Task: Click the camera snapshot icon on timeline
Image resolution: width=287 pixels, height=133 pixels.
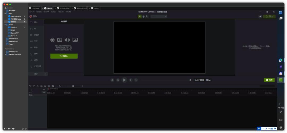Action: 53,86
